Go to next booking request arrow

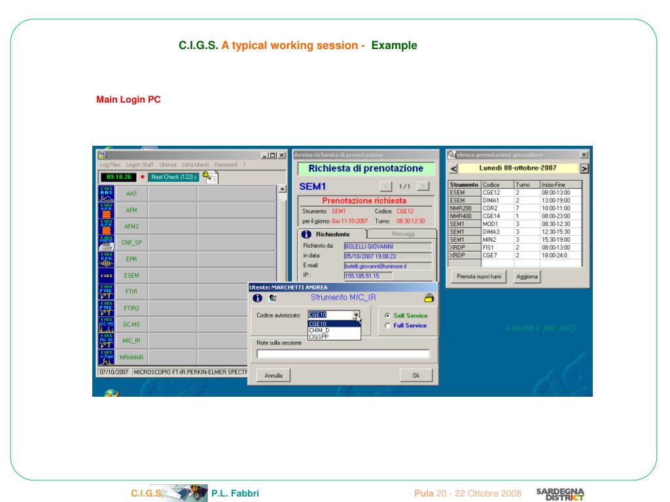[423, 186]
